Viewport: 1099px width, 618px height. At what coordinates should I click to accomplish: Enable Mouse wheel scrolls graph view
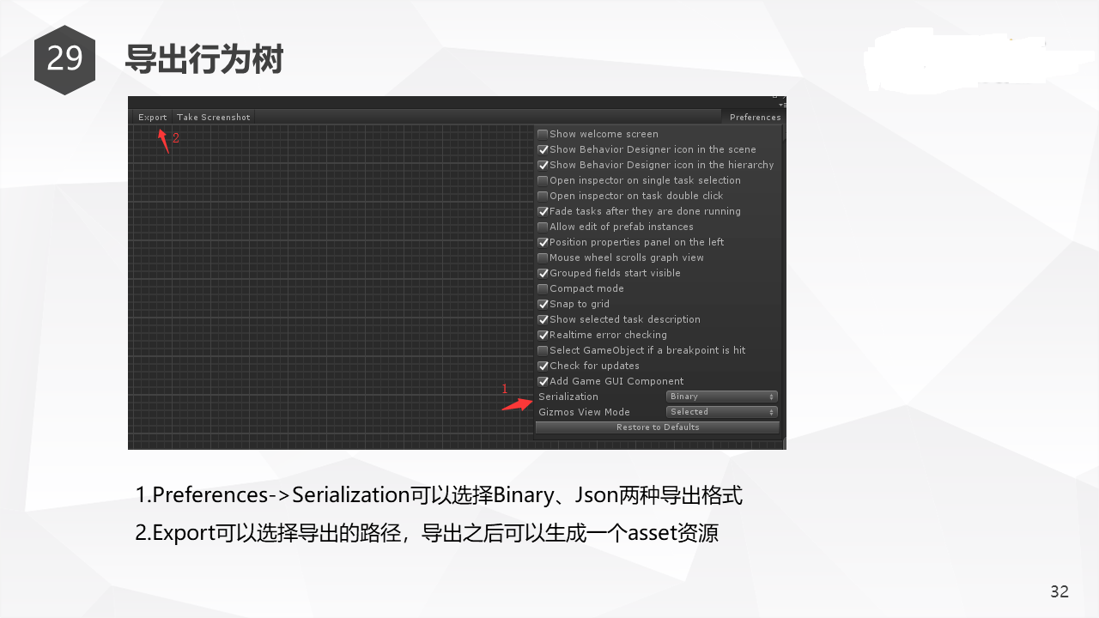pyautogui.click(x=542, y=257)
